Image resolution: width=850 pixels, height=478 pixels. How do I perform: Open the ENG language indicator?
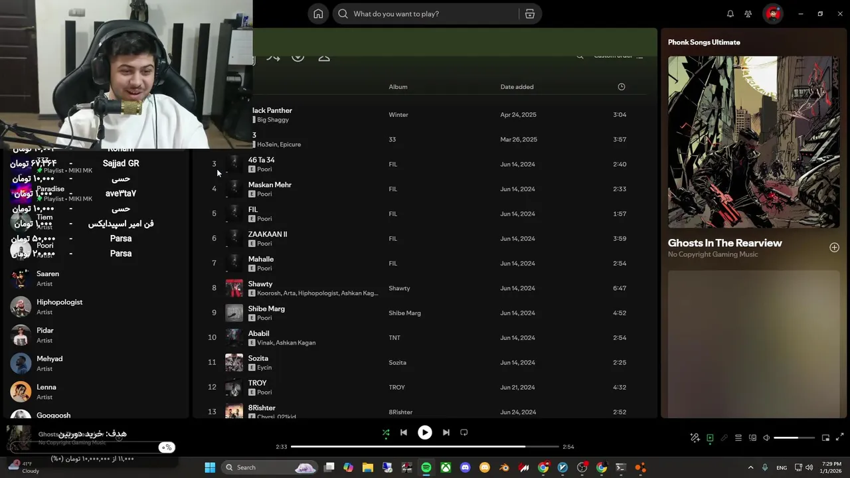pos(782,467)
